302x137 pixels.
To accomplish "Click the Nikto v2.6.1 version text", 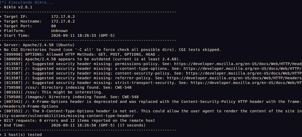I will (18, 7).
